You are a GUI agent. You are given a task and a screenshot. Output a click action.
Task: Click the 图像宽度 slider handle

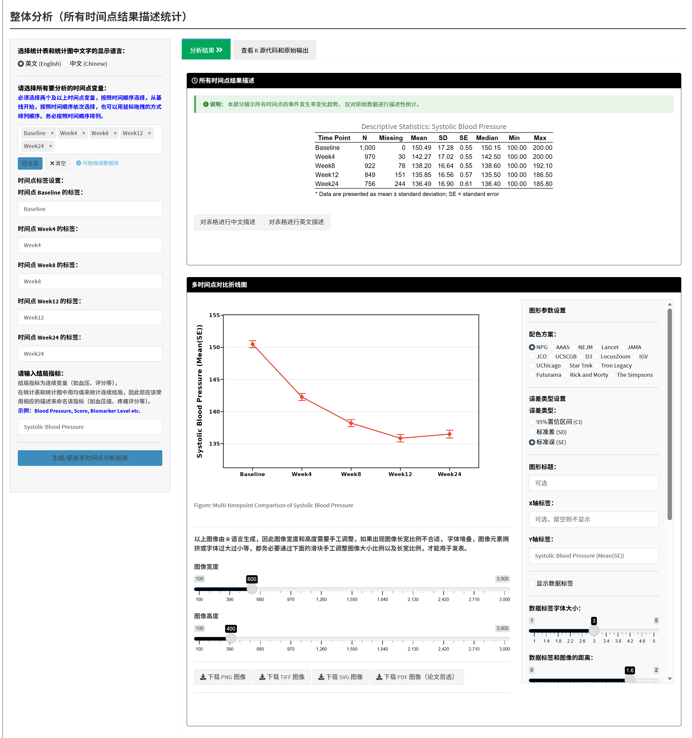[x=252, y=589]
